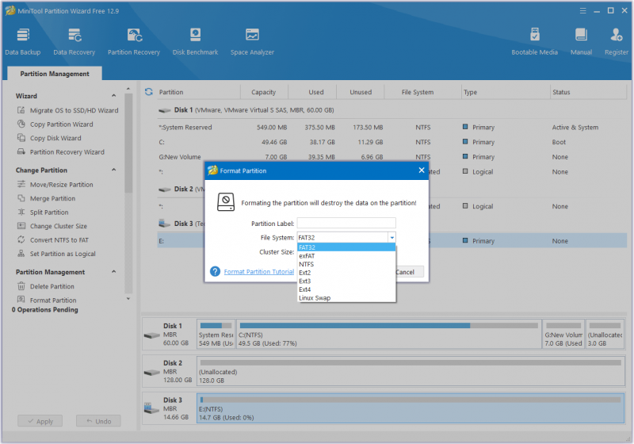Refresh the partition list icon

click(149, 92)
